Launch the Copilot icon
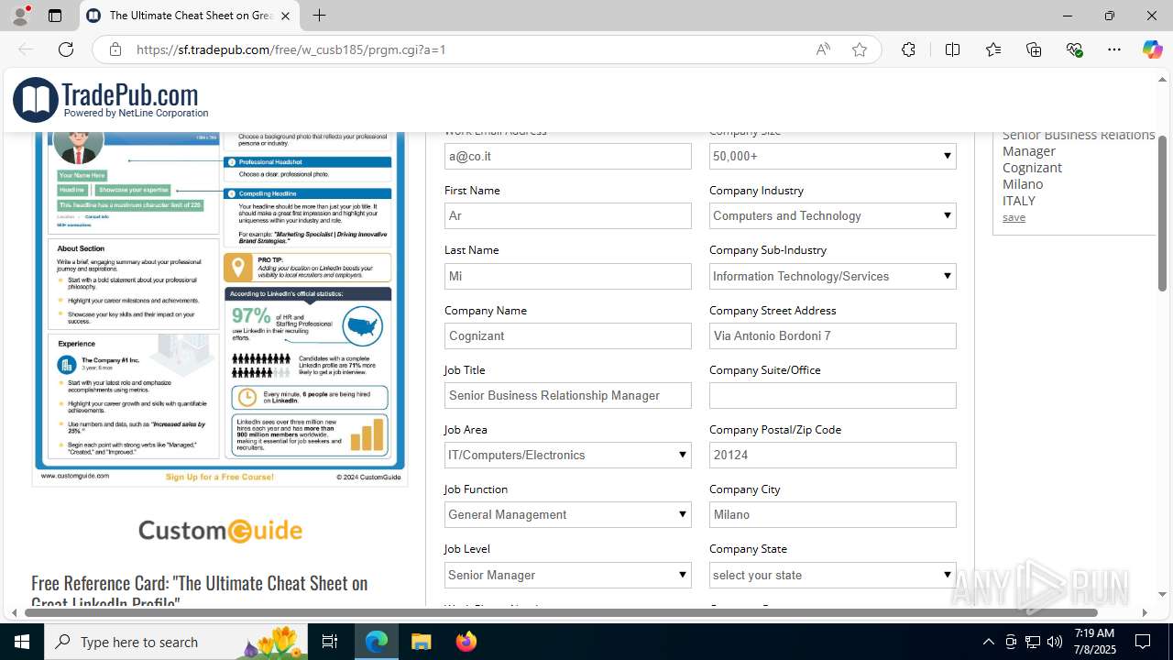This screenshot has height=660, width=1173. [1152, 49]
